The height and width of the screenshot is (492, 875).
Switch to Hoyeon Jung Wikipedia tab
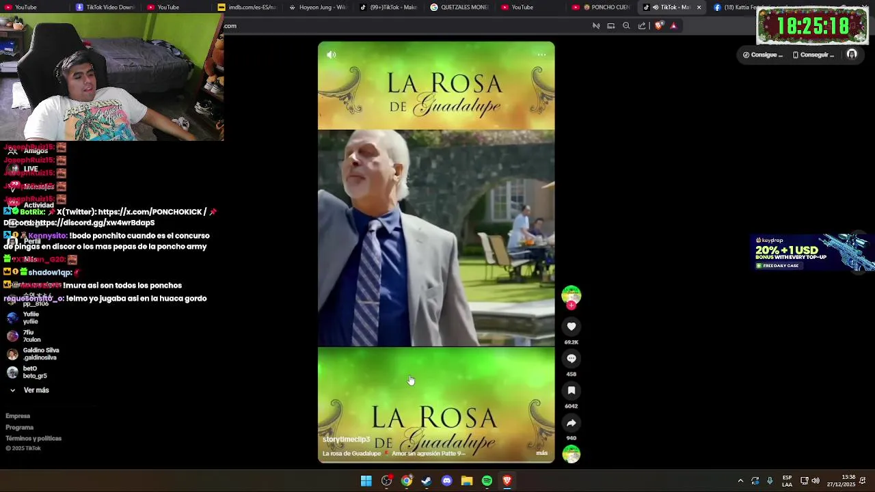tap(319, 8)
